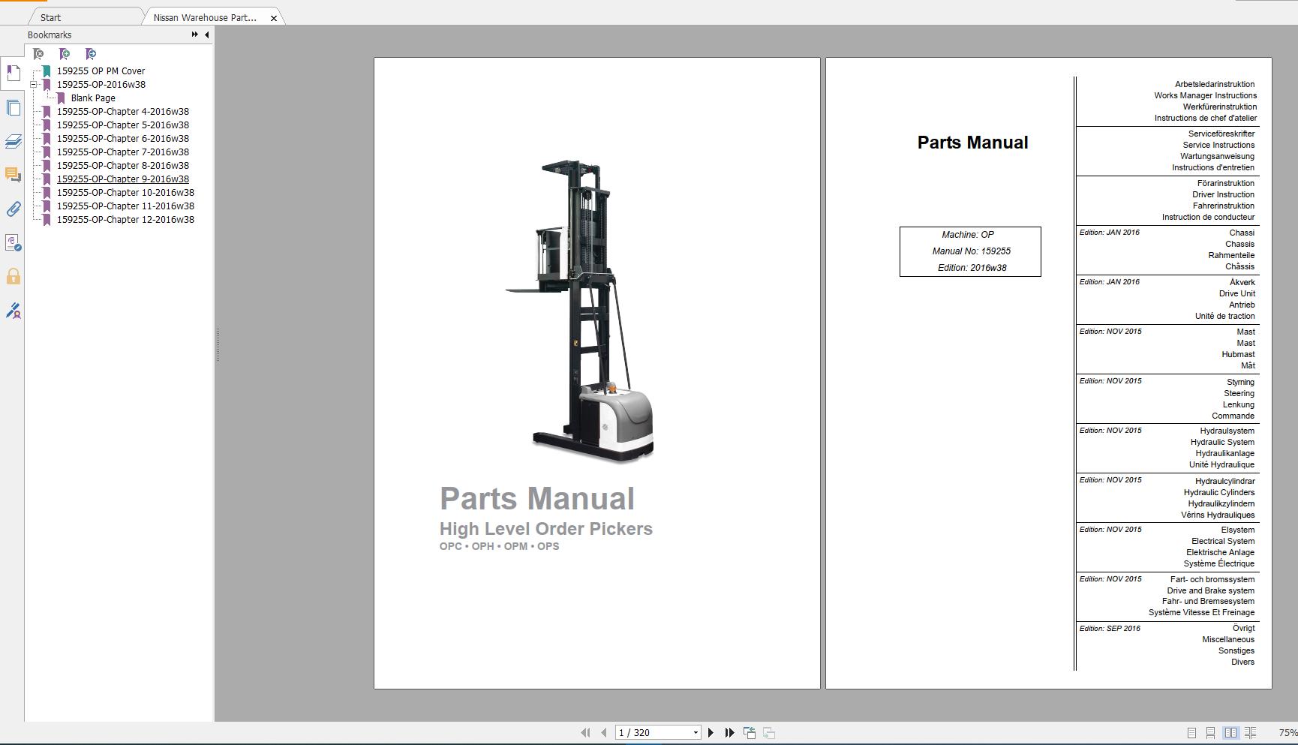Click the order picker forklift image

click(580, 311)
